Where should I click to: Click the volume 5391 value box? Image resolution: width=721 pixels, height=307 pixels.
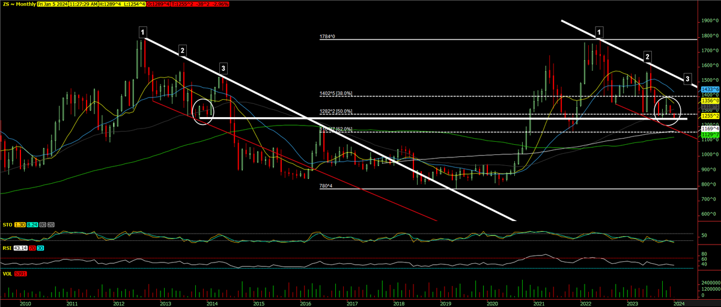click(x=20, y=274)
